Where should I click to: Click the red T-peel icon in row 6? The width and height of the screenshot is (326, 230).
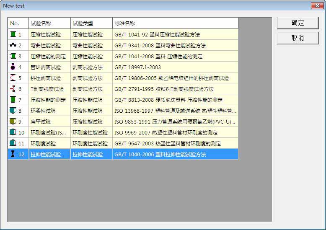[x=13, y=89]
